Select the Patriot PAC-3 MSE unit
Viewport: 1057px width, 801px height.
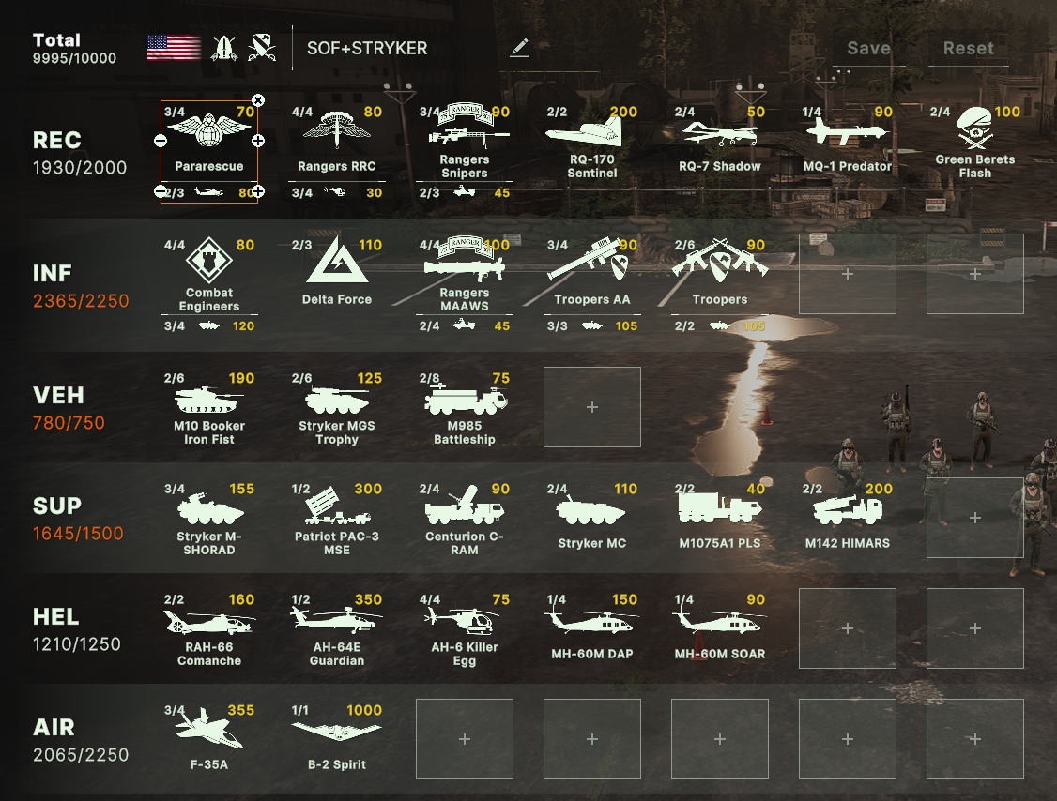point(336,506)
